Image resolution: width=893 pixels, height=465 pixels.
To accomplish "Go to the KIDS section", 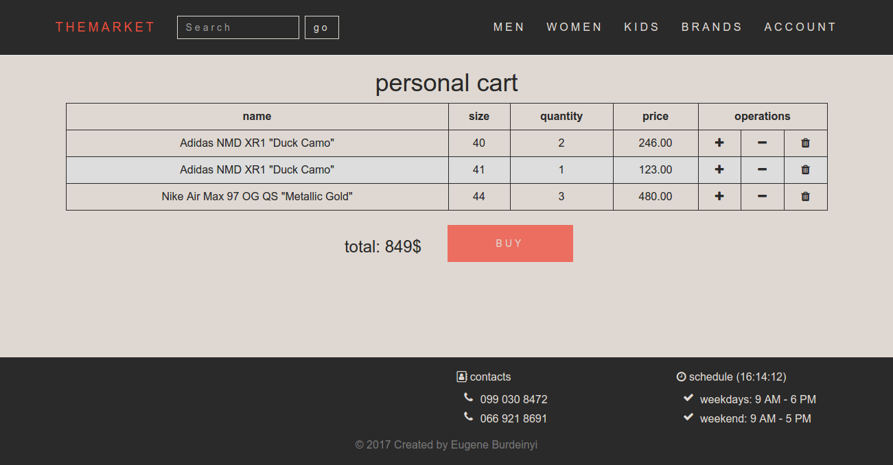I will pos(642,27).
